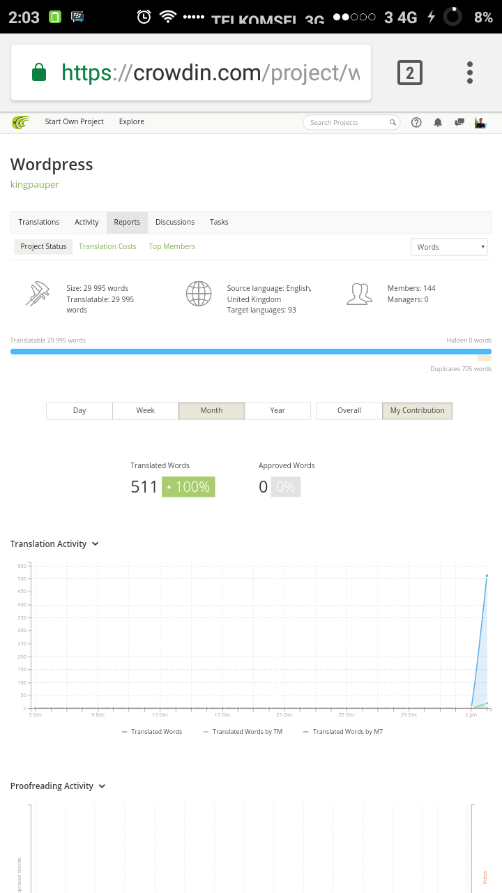Open the Translation Costs report link
Screen dimensions: 502x893
click(x=107, y=246)
